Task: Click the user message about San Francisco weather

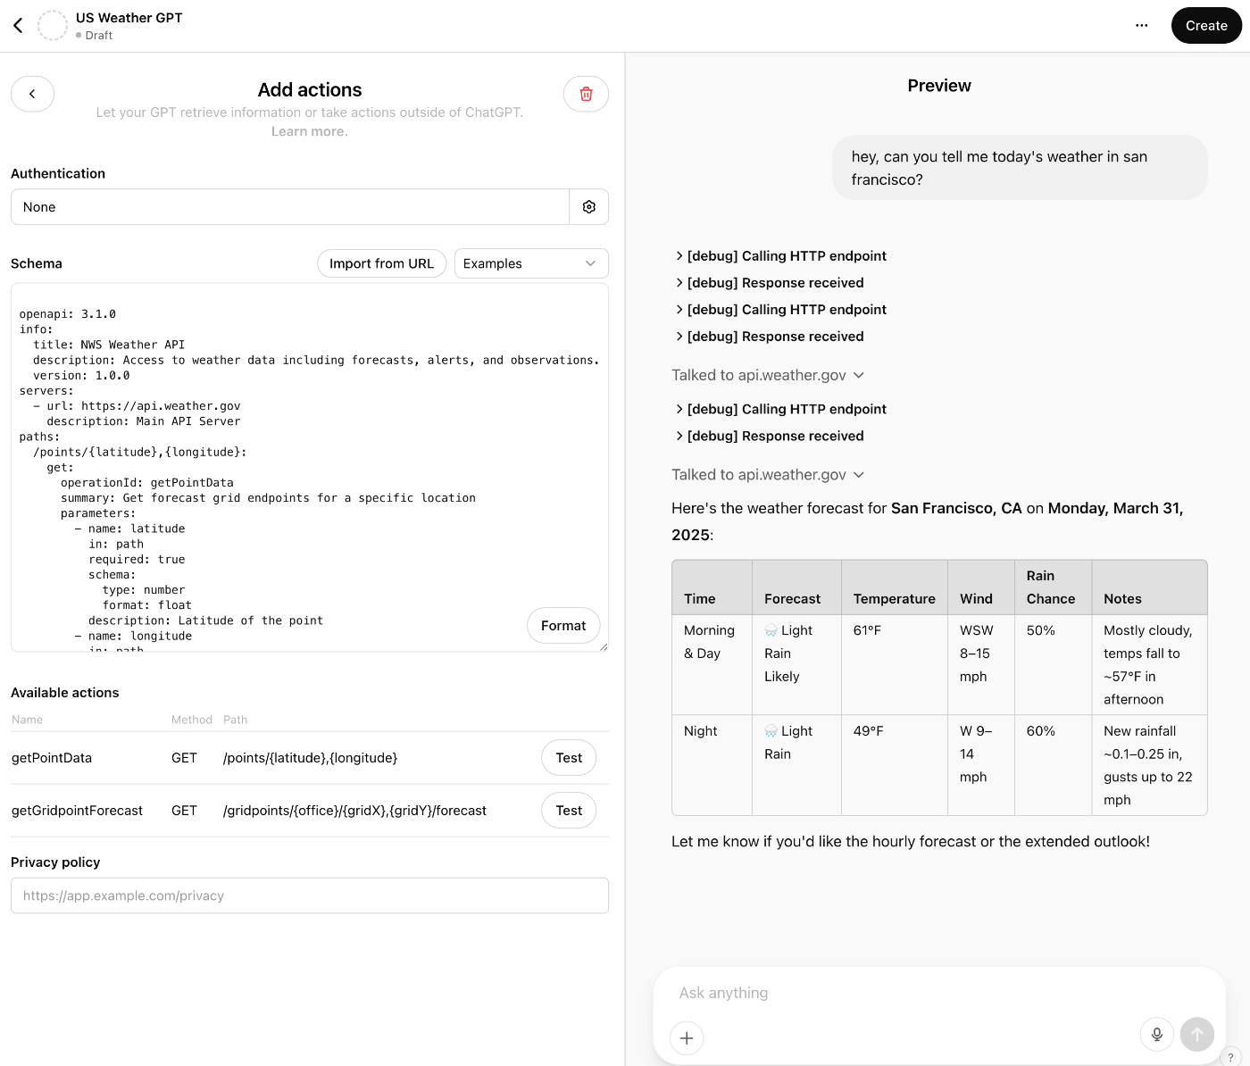Action: pos(1020,168)
